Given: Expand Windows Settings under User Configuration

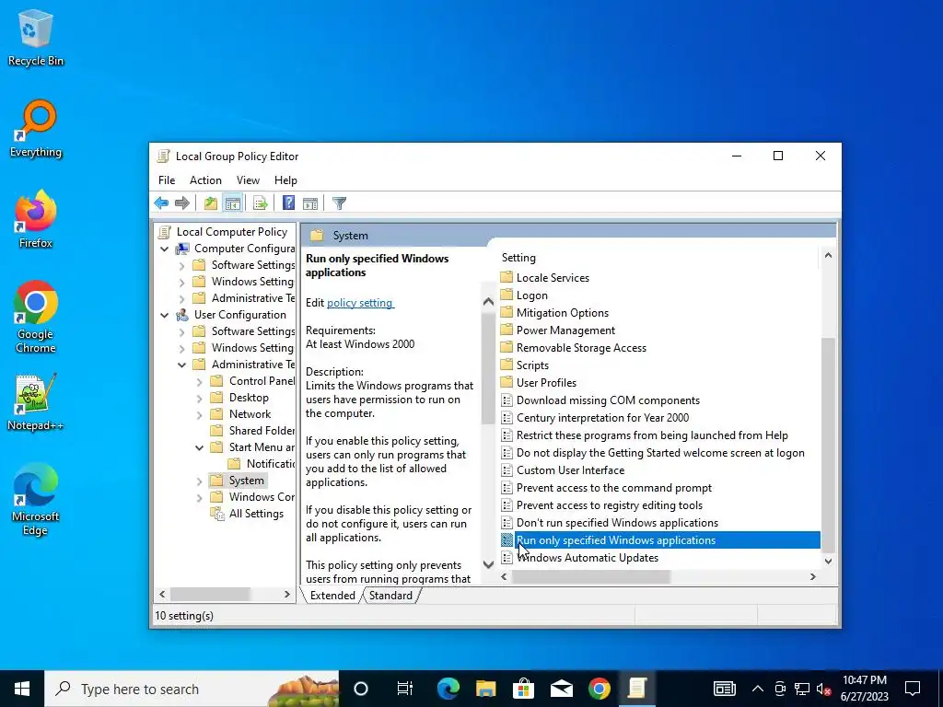Looking at the screenshot, I should tap(181, 348).
